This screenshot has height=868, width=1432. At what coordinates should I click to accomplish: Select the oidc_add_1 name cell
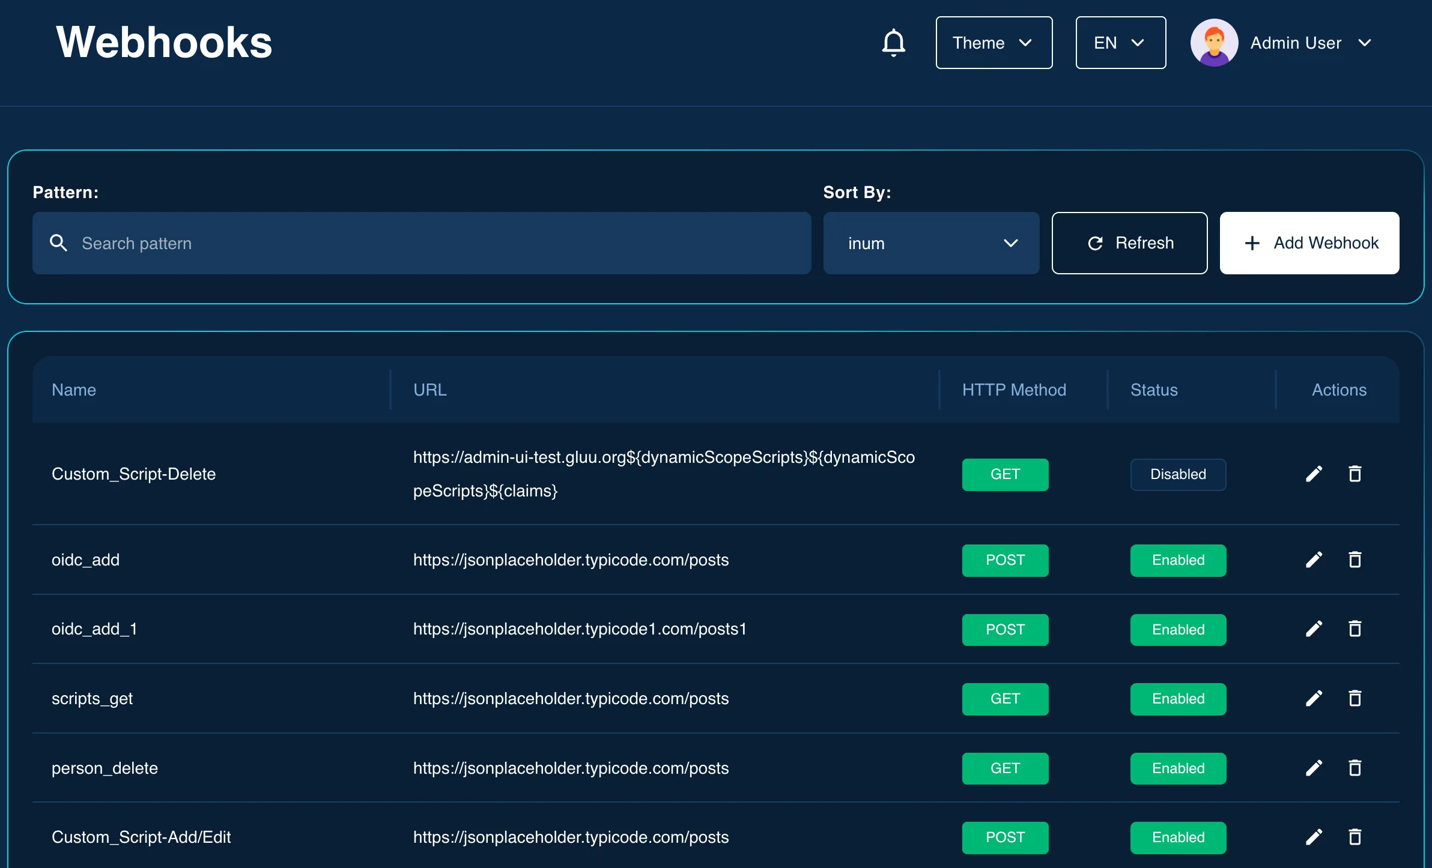pos(94,629)
